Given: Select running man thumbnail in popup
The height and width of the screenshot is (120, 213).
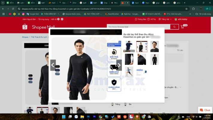Looking at the screenshot, I should coord(129,72).
